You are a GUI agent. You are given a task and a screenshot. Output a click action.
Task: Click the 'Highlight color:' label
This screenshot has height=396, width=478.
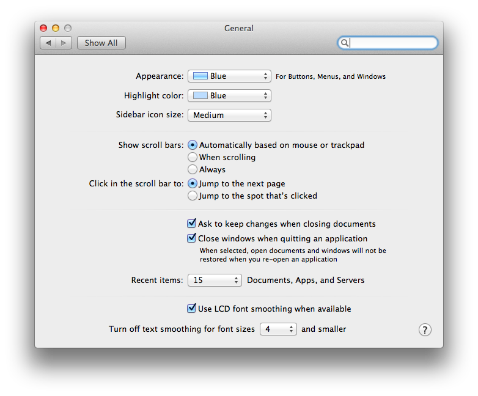[x=154, y=96]
